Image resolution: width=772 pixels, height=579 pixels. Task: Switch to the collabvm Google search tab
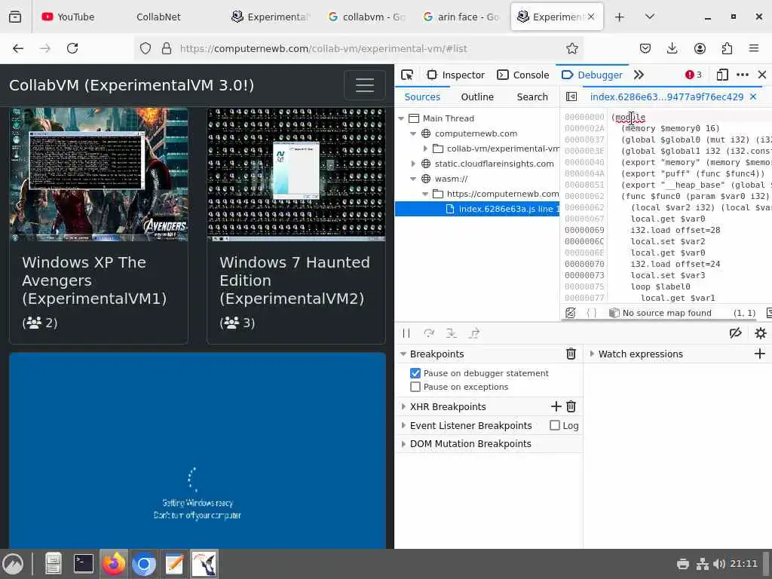[367, 17]
